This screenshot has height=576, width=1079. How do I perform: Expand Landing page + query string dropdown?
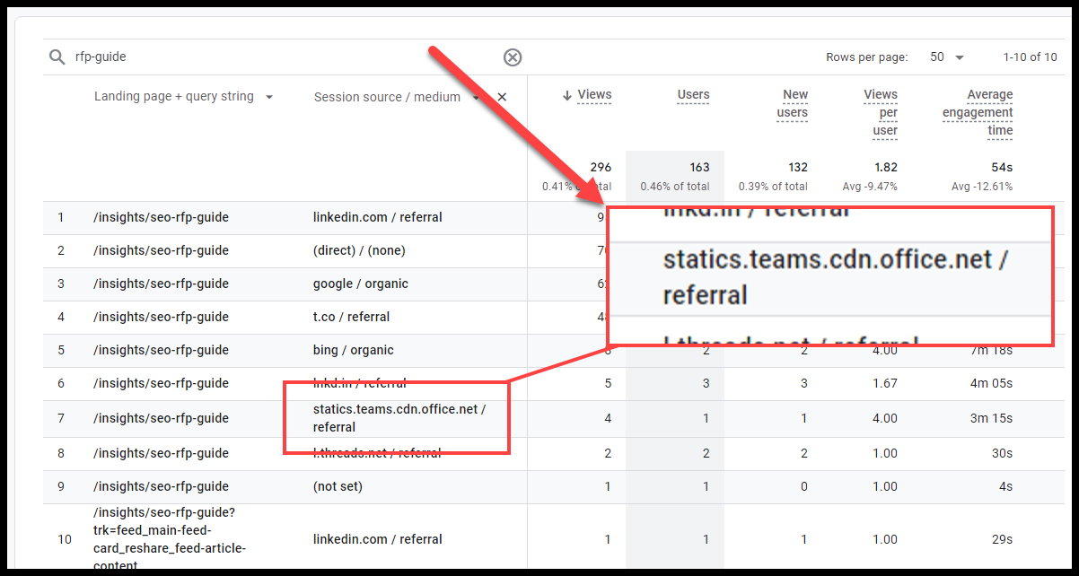pyautogui.click(x=268, y=97)
